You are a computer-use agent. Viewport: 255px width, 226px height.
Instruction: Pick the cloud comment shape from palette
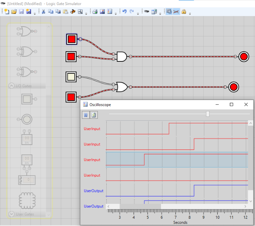(27, 200)
